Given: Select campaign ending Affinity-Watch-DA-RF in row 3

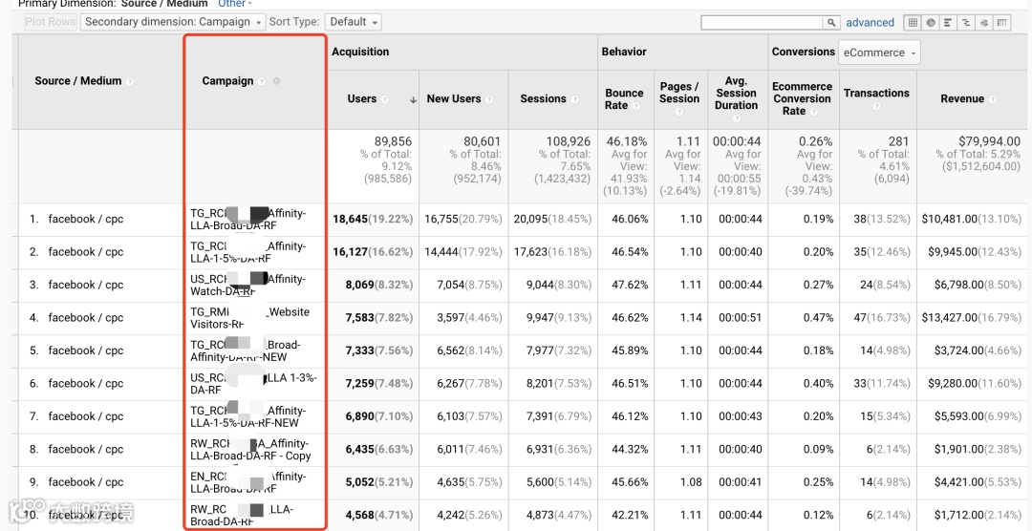Looking at the screenshot, I should tap(247, 285).
